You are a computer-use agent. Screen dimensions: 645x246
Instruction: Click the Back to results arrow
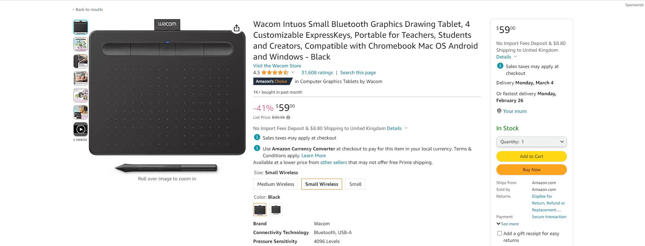[x=73, y=10]
